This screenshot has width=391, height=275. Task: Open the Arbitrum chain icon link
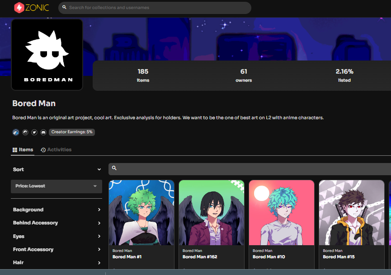coord(16,132)
